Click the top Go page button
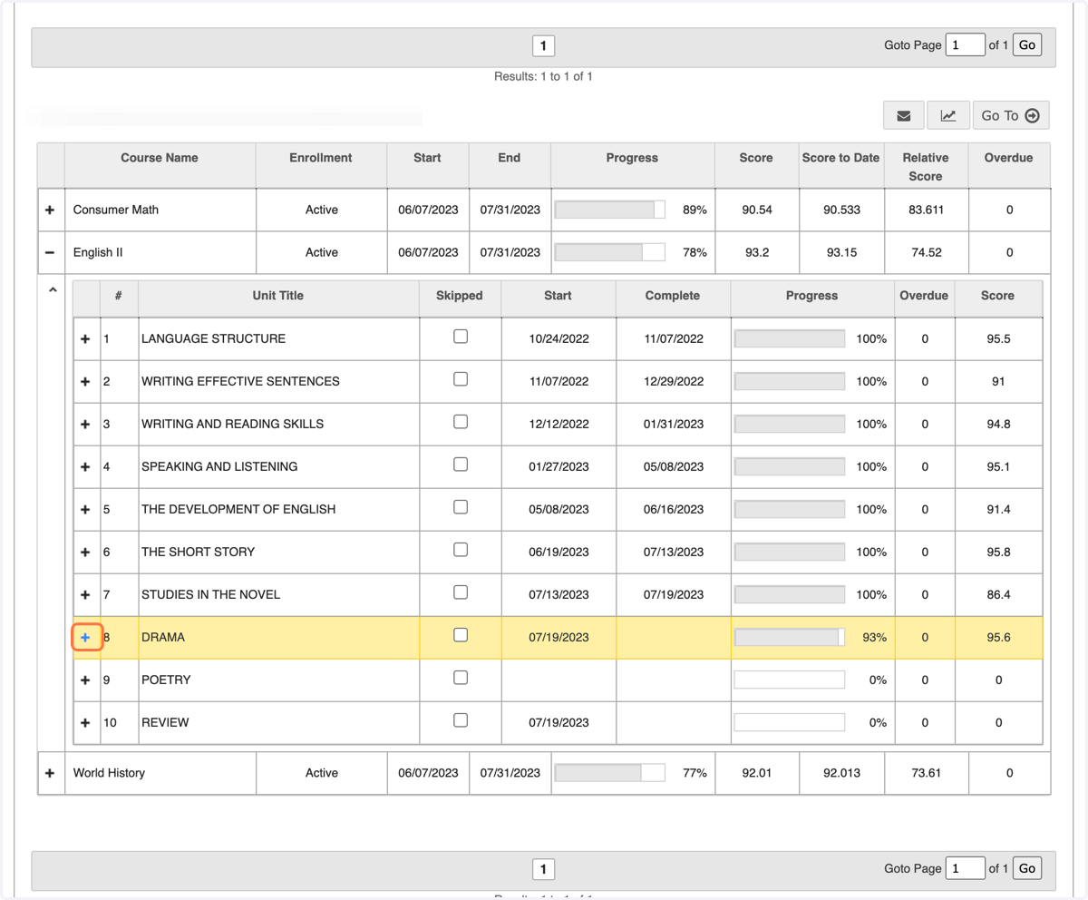 click(x=1027, y=44)
